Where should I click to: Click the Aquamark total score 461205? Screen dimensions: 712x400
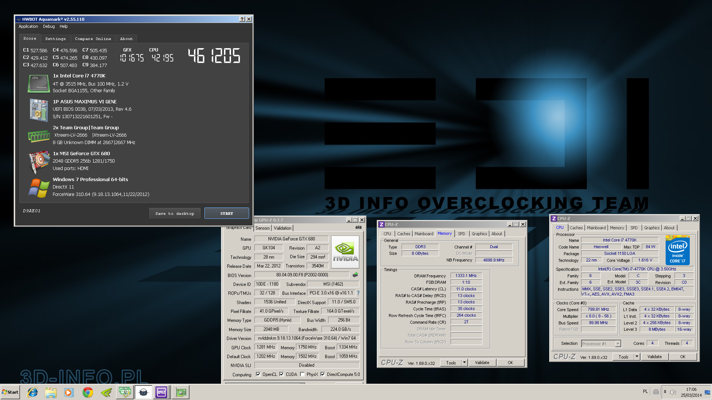(214, 56)
